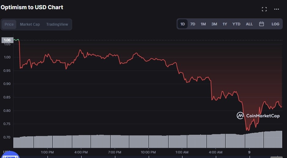
Task: Click the 4:00 AM time axis label
Action: pyautogui.click(x=216, y=152)
